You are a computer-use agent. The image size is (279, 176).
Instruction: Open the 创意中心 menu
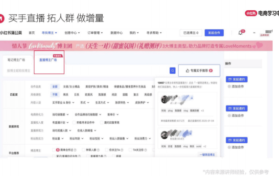pos(72,33)
